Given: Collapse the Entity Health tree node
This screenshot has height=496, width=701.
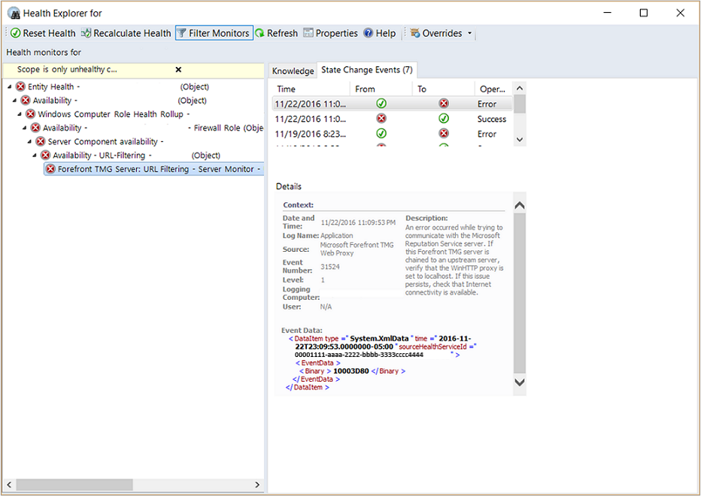Looking at the screenshot, I should click(x=10, y=86).
